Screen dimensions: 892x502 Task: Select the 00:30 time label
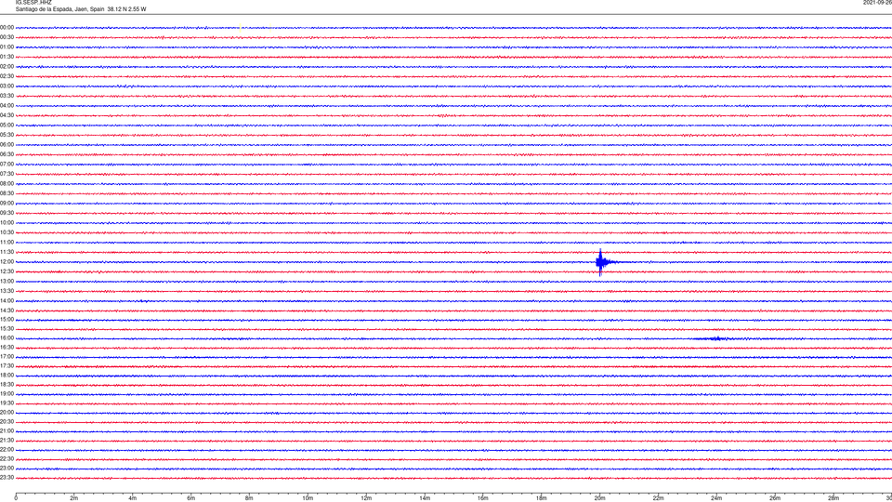(7, 37)
